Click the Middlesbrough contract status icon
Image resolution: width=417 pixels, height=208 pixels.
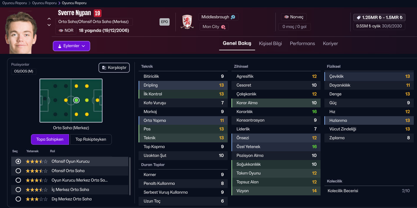tap(233, 17)
